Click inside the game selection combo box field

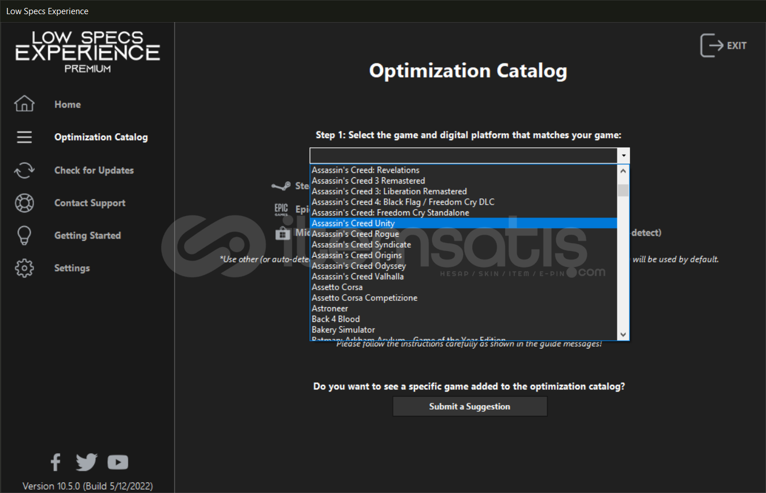click(464, 155)
